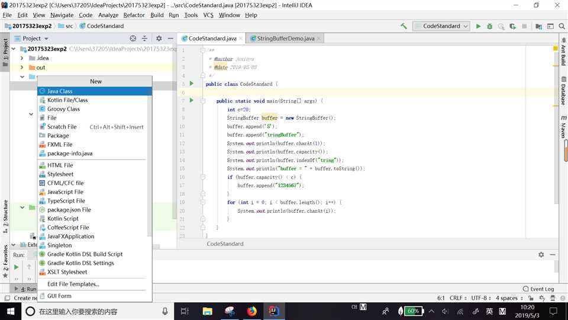Click the locate/scroll from source target icon
Viewport: 568px width, 320px height.
pos(133,38)
